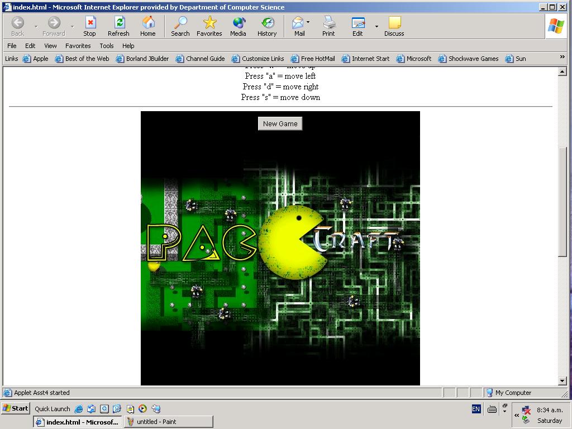Click the vertical scrollbar thumb

[562, 202]
